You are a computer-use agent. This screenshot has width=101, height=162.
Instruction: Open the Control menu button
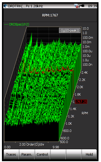point(42,154)
